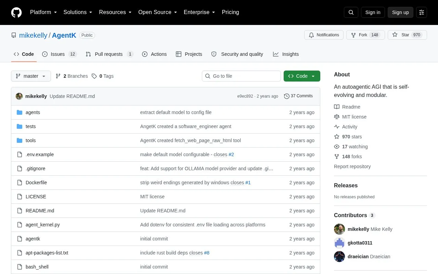
Task: Click commit hash e9ec892
Action: coord(245,96)
